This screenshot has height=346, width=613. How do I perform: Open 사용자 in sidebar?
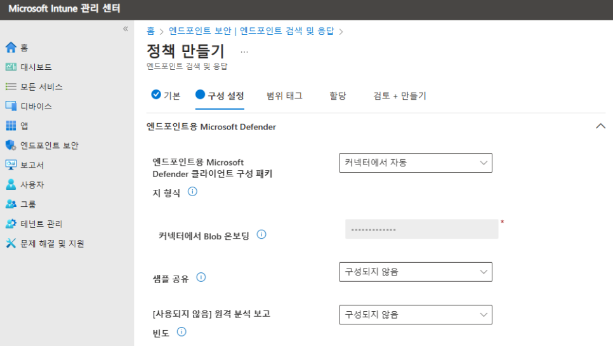(32, 184)
